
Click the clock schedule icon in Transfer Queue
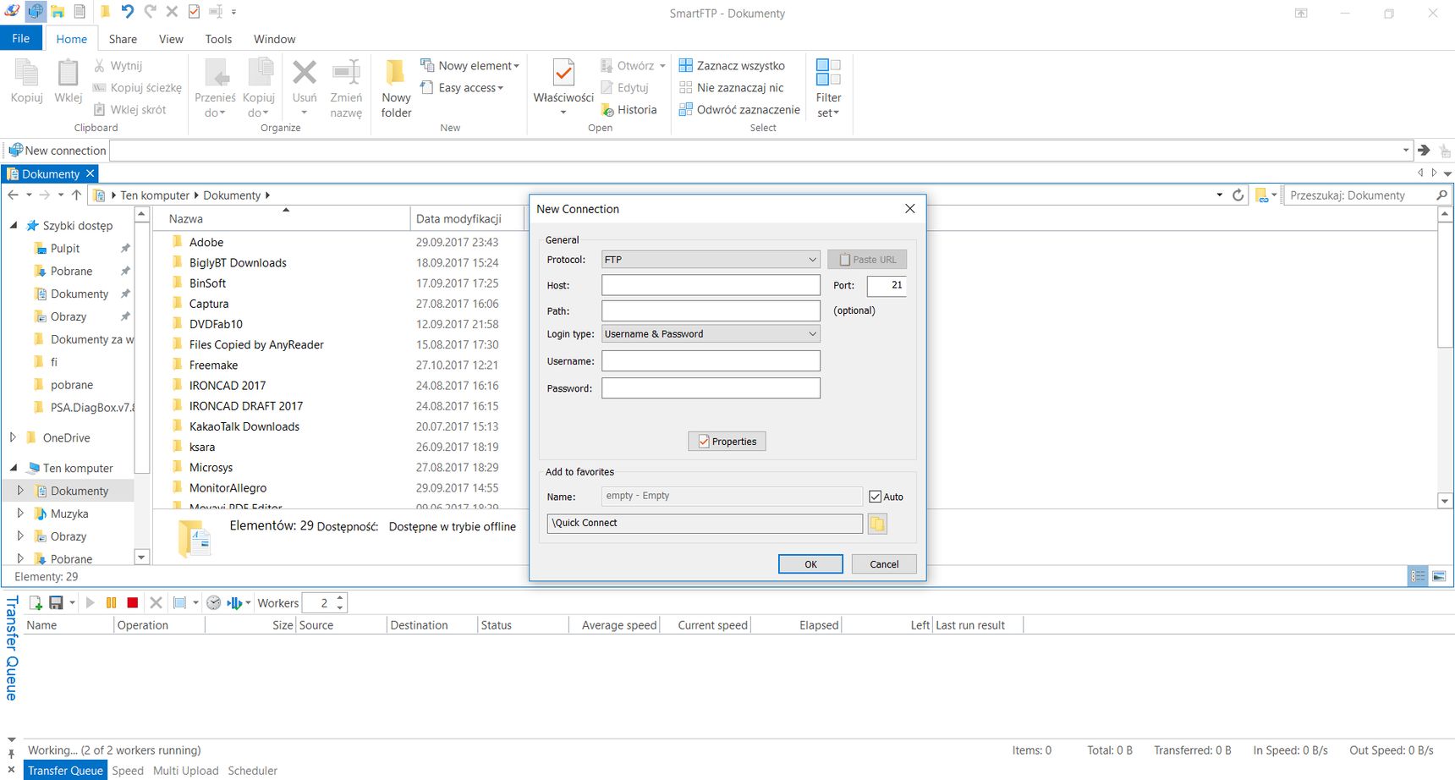click(x=214, y=603)
